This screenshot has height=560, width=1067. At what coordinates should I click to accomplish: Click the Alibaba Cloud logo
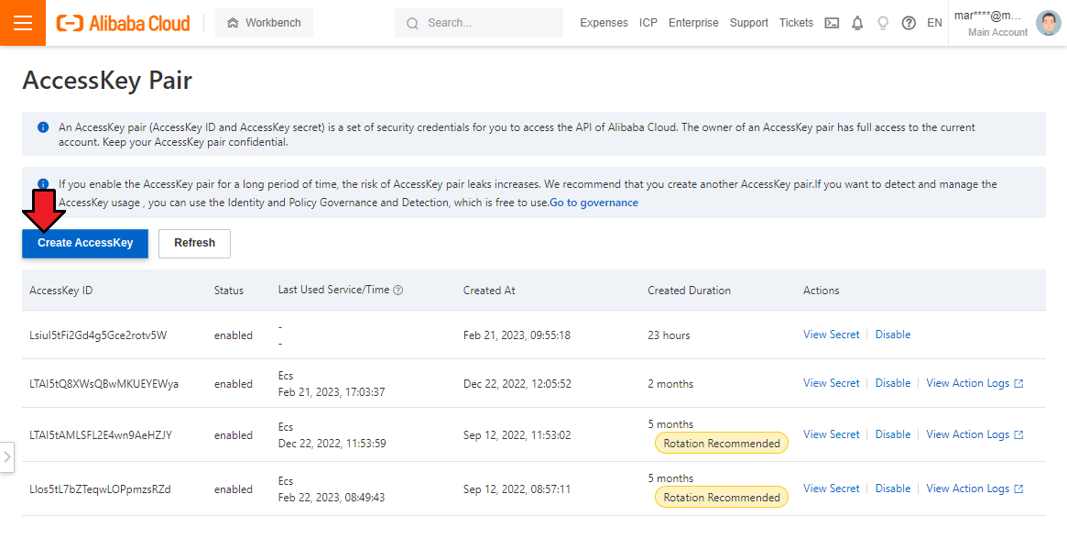coord(124,23)
